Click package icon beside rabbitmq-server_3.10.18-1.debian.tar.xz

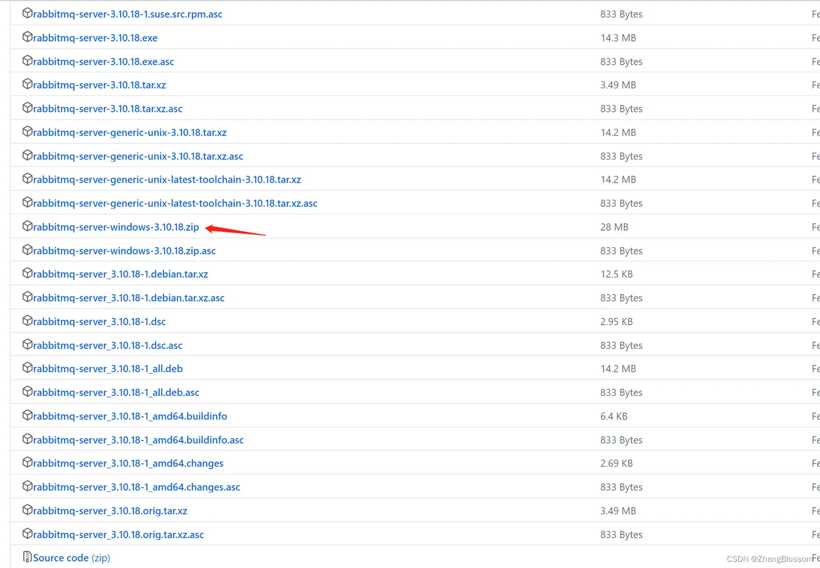[27, 273]
